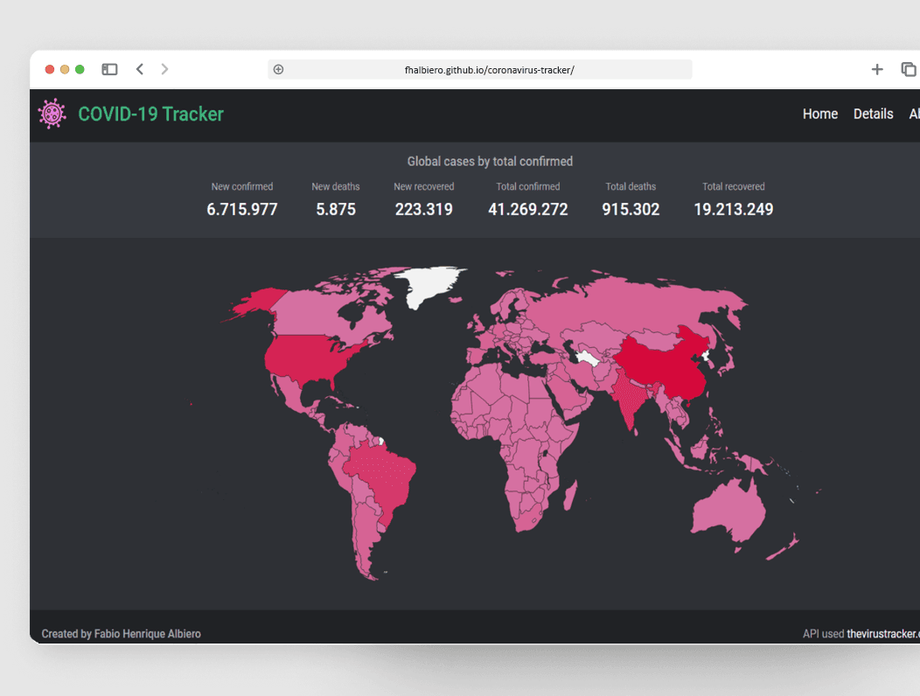
Task: Click the tab overview icon
Action: (x=908, y=69)
